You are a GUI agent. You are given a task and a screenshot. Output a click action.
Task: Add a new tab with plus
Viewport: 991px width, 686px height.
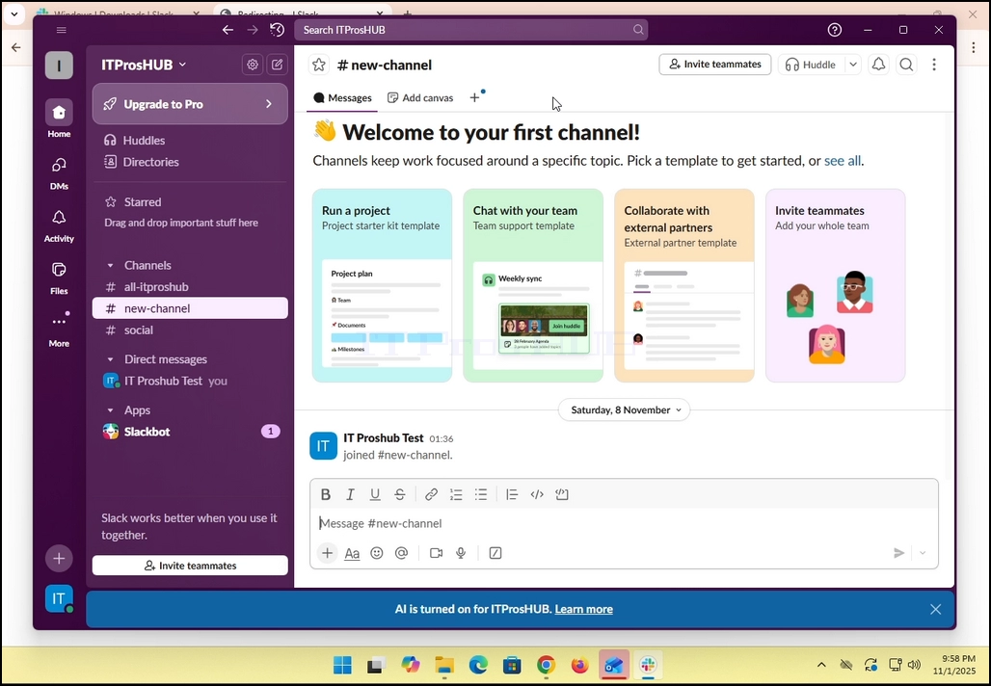(474, 98)
